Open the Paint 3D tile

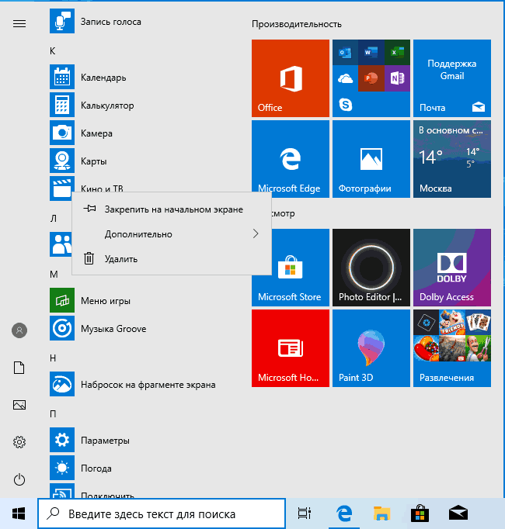click(x=371, y=348)
